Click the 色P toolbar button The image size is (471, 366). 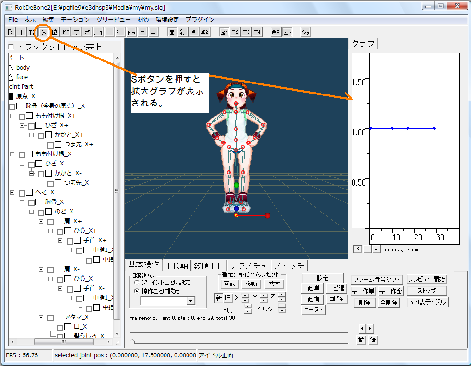[275, 32]
